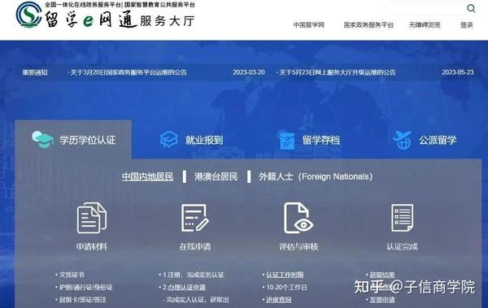This screenshot has width=488, height=308.
Task: Click the 留学存档 archive icon
Action: 286,141
